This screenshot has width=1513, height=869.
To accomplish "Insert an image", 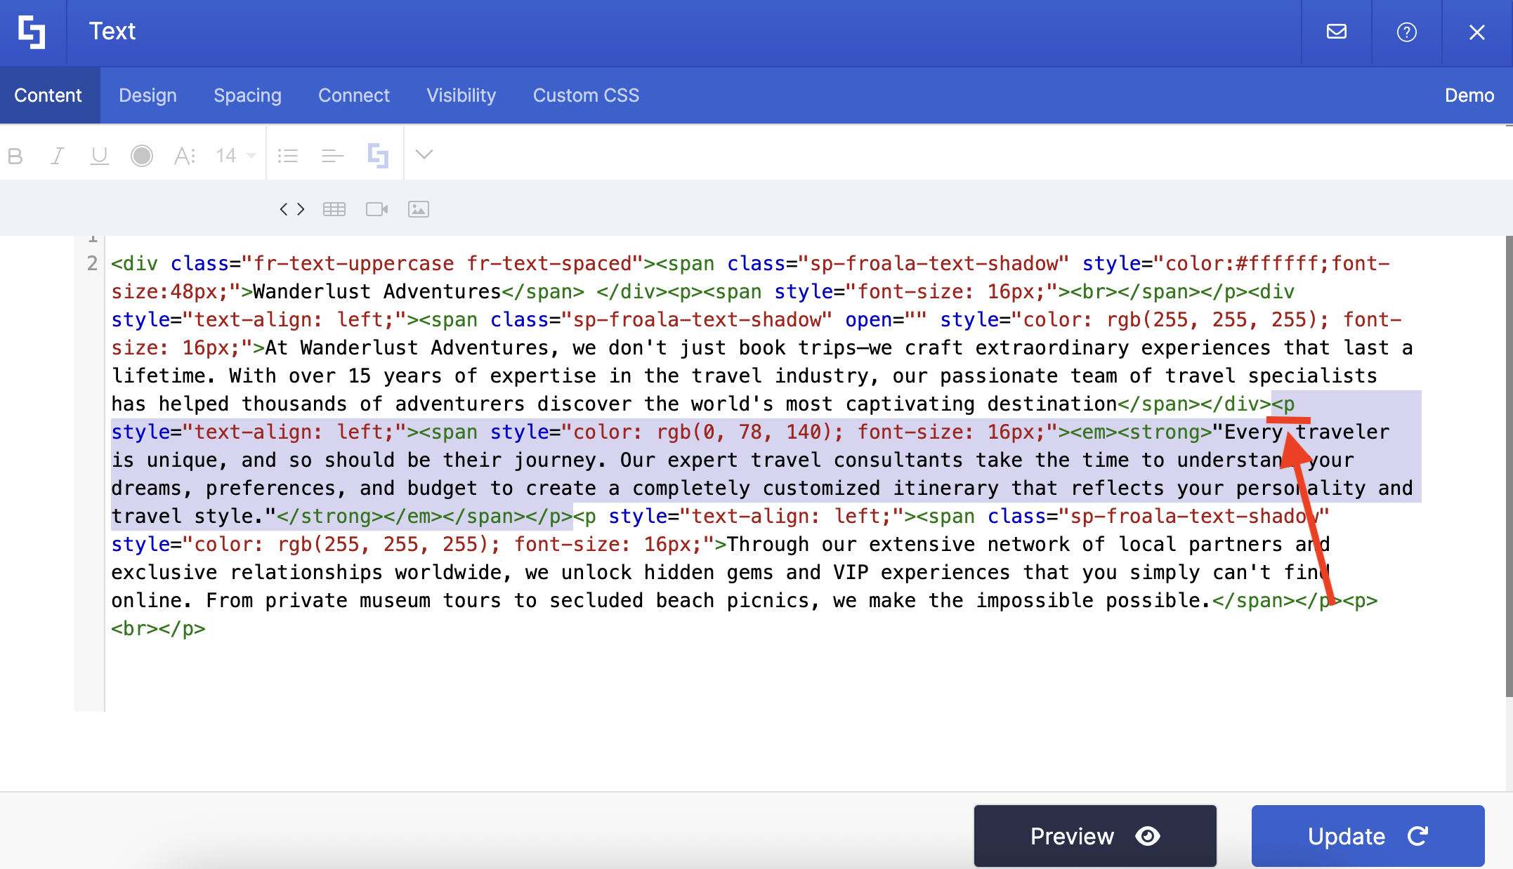I will tap(419, 209).
